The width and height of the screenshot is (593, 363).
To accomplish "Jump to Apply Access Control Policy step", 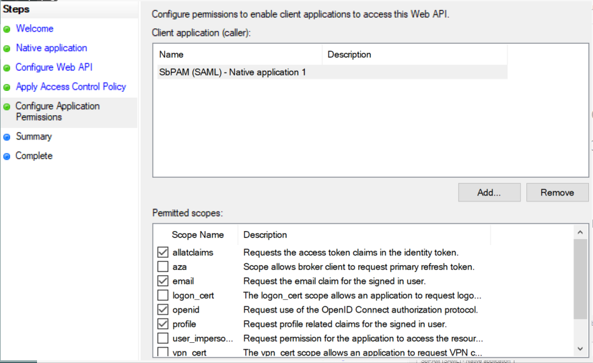I will coord(71,87).
